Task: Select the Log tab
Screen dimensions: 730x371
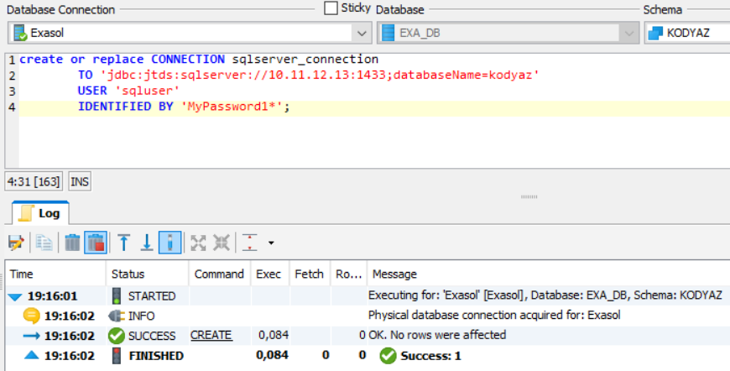Action: pyautogui.click(x=40, y=214)
